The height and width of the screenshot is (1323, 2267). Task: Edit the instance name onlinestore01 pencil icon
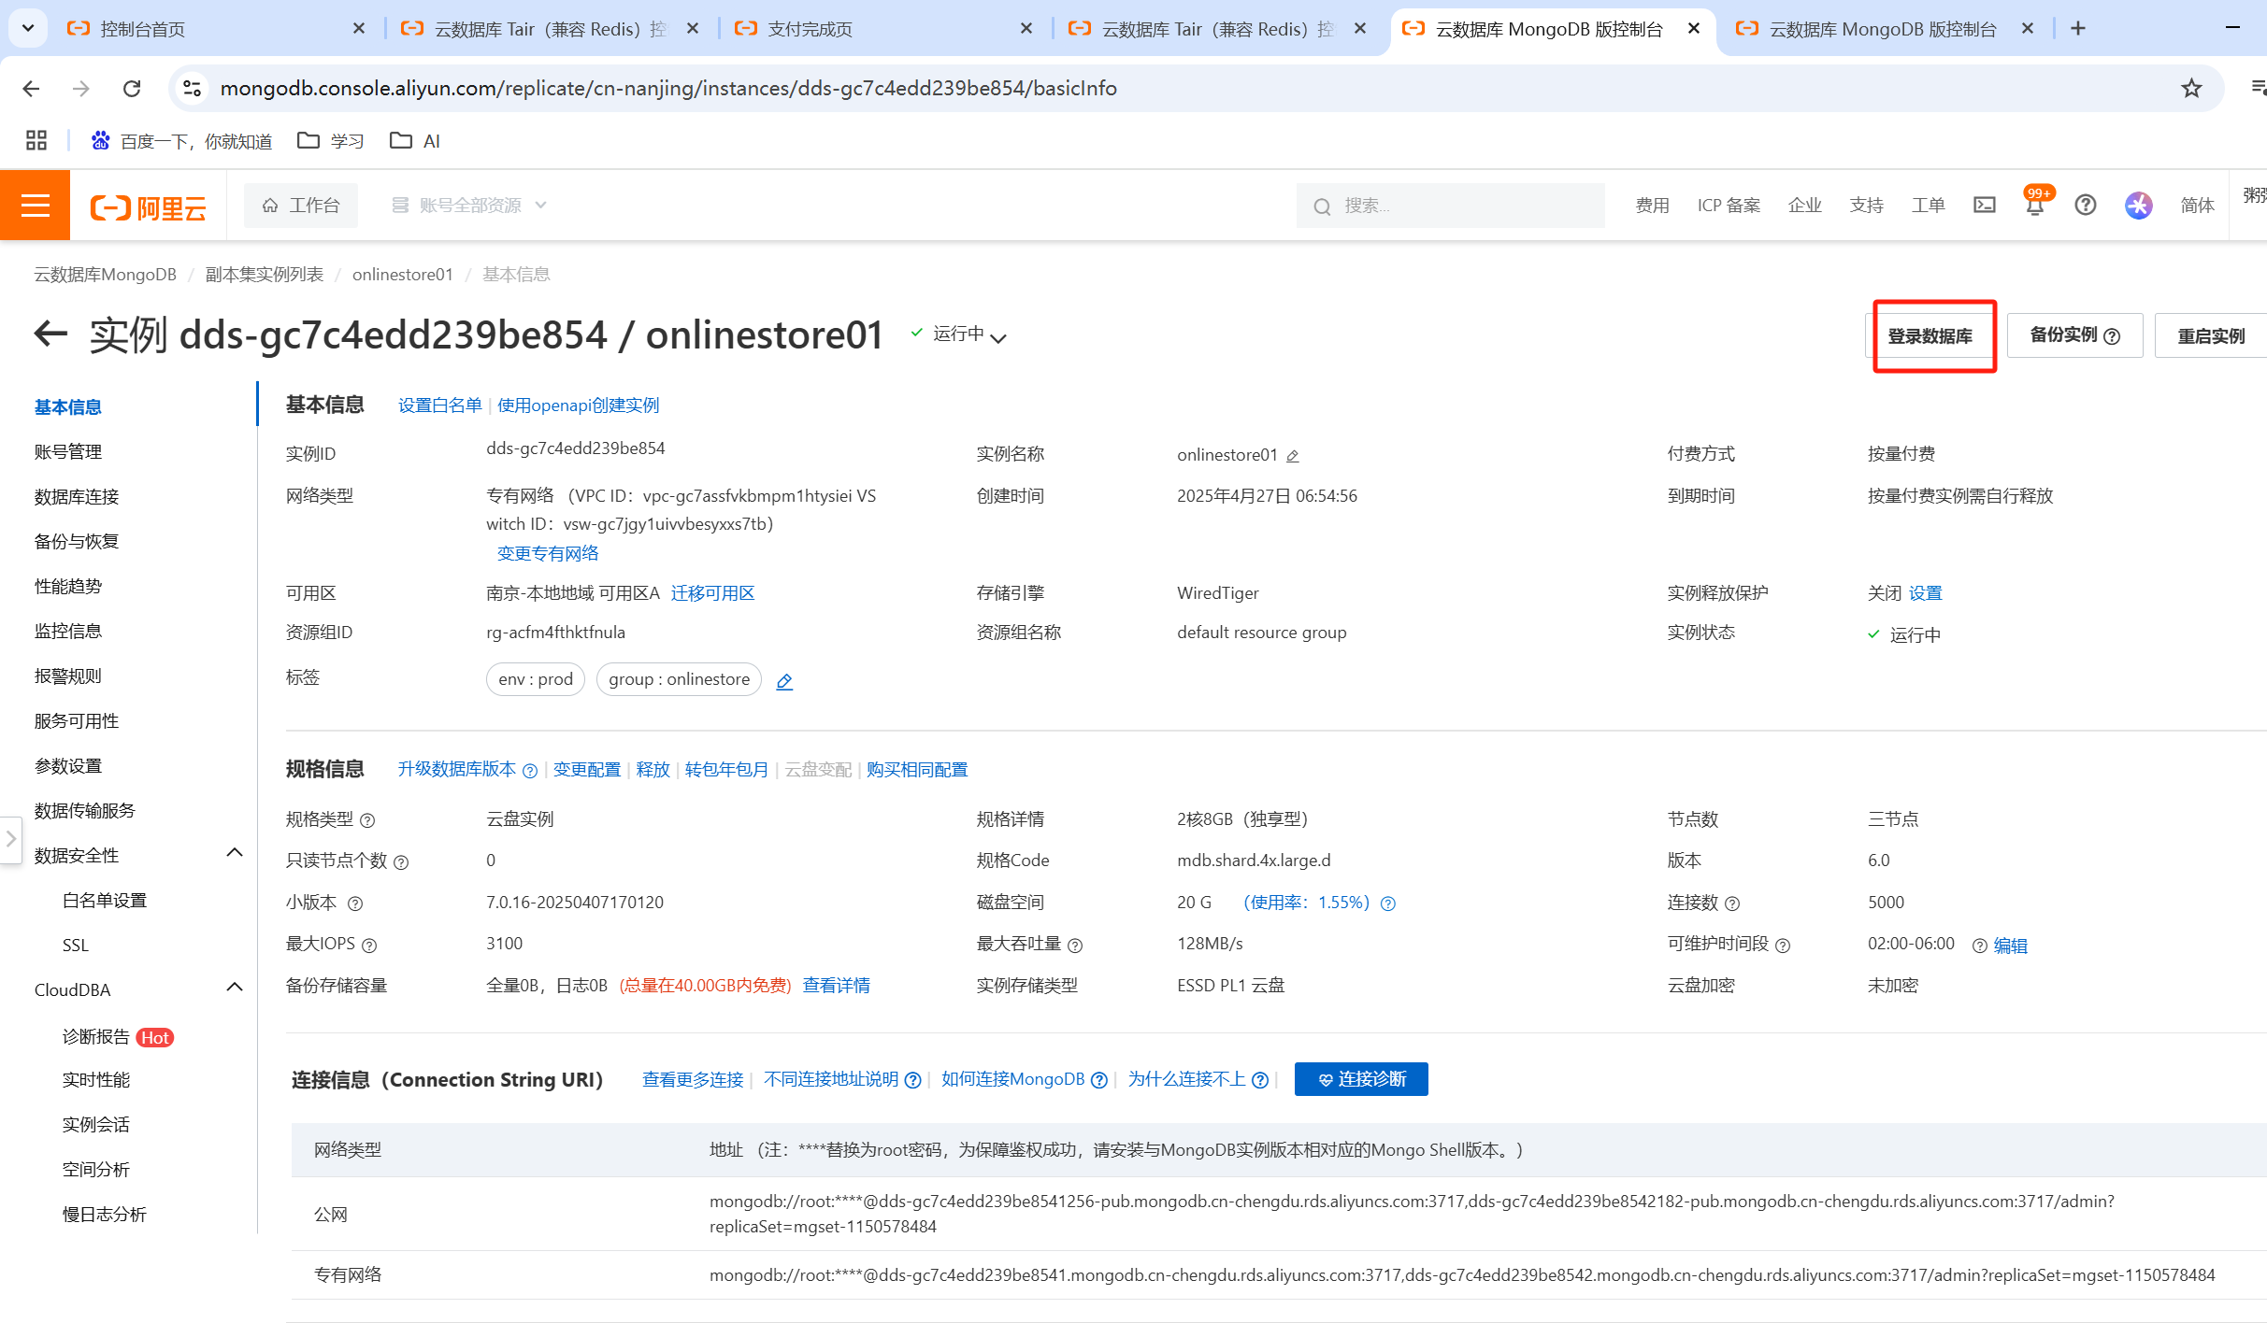pos(1293,456)
